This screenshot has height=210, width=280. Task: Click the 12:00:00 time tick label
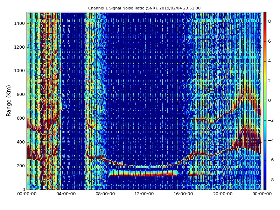(x=144, y=194)
